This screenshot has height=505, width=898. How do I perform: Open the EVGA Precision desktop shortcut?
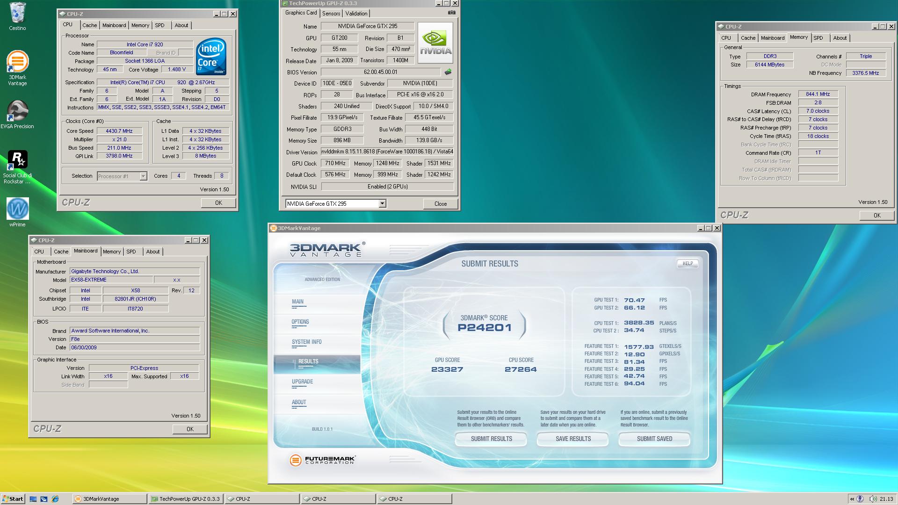(17, 115)
